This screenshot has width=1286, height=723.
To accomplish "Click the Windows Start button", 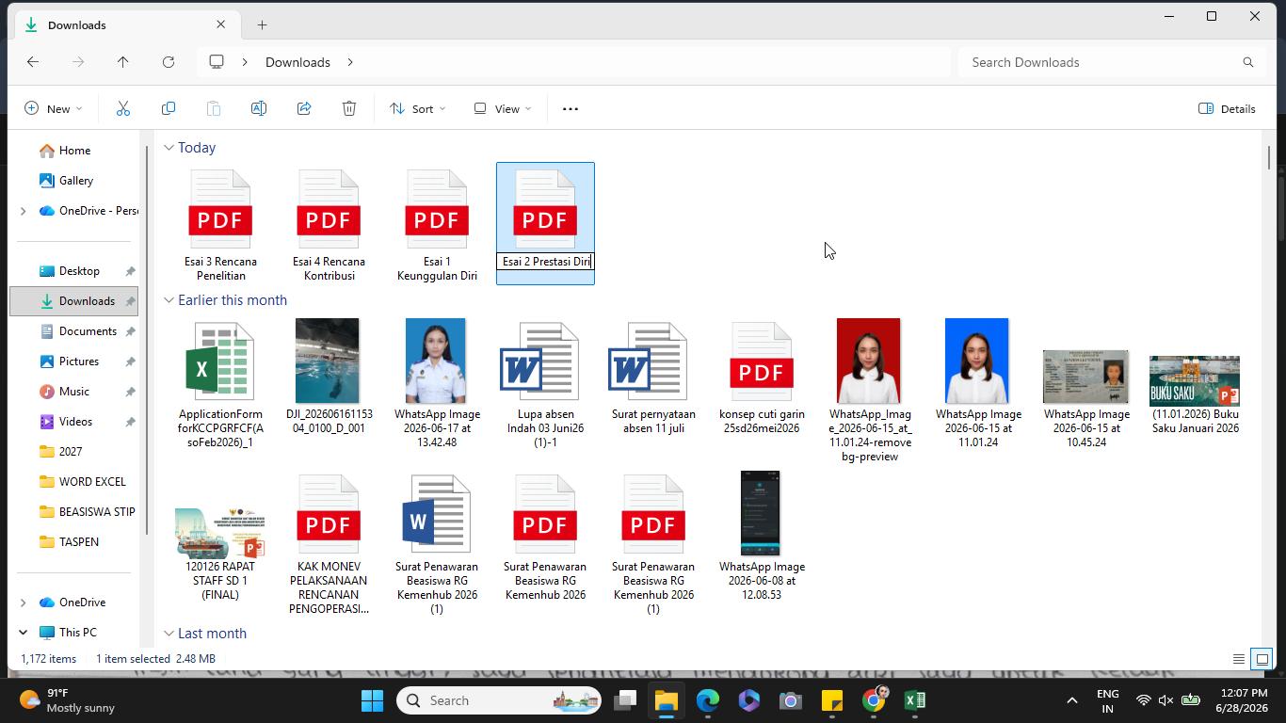I will pyautogui.click(x=372, y=700).
